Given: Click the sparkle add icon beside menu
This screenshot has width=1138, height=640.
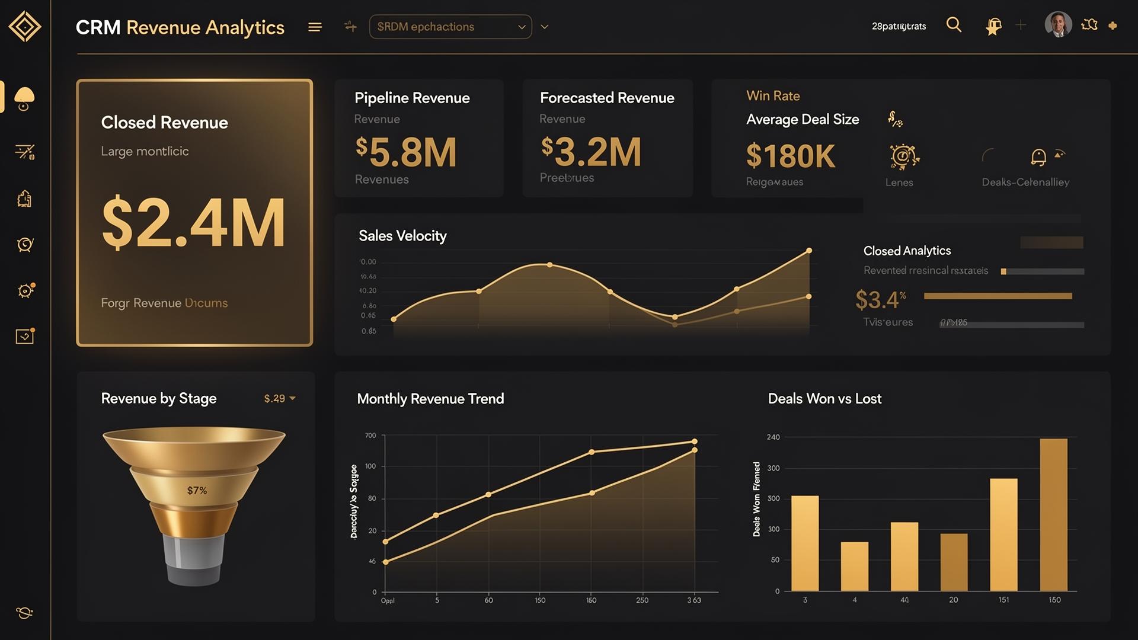Looking at the screenshot, I should 351,27.
